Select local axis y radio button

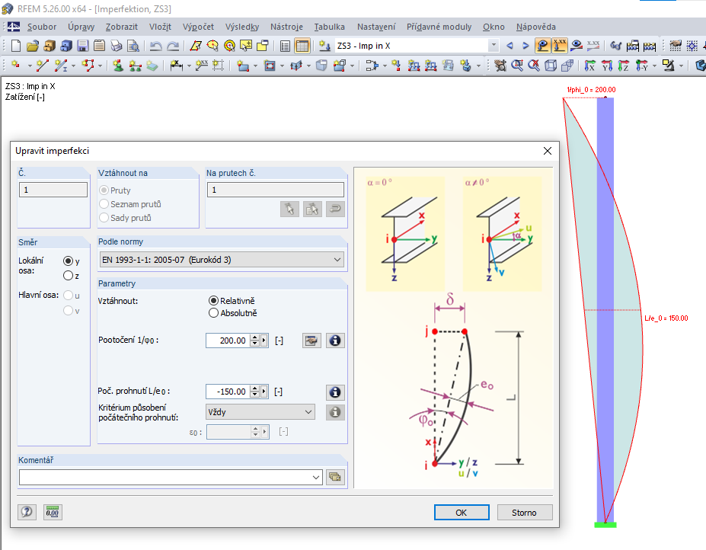tap(68, 261)
